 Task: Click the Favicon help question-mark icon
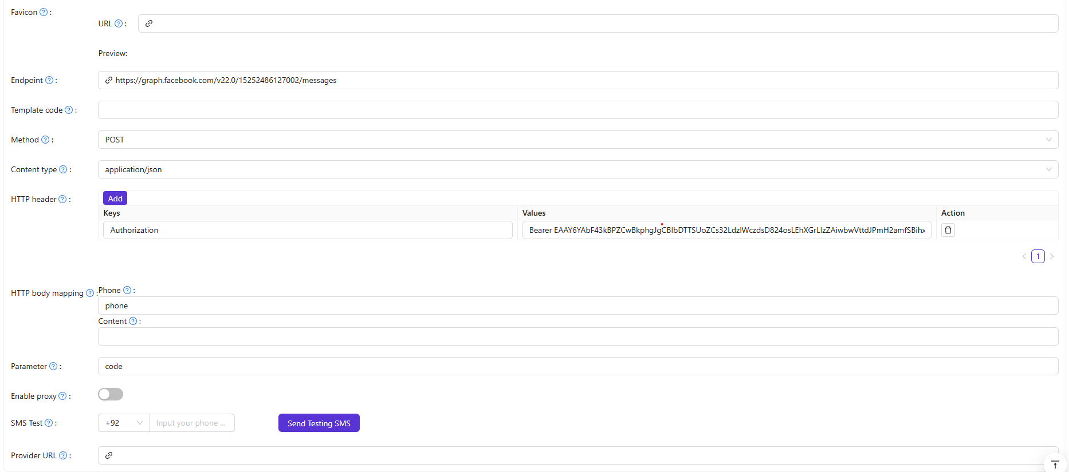coord(44,12)
